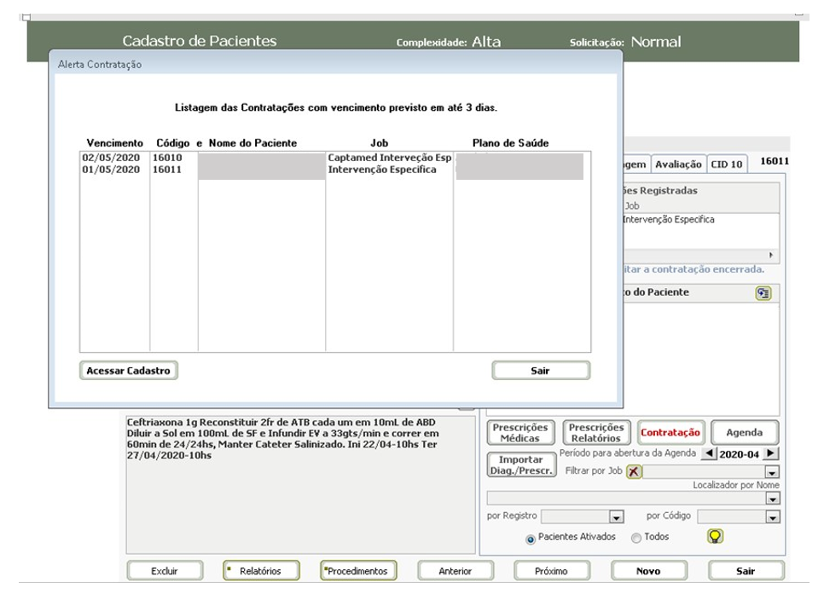The image size is (824, 605).
Task: Expand the Localizador por Nome dropdown
Action: pos(773,498)
